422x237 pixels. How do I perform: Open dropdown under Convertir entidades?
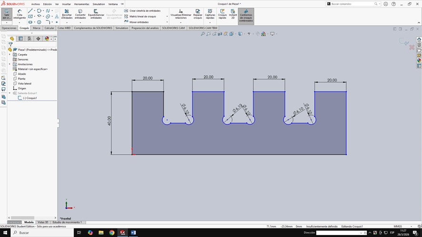click(80, 22)
